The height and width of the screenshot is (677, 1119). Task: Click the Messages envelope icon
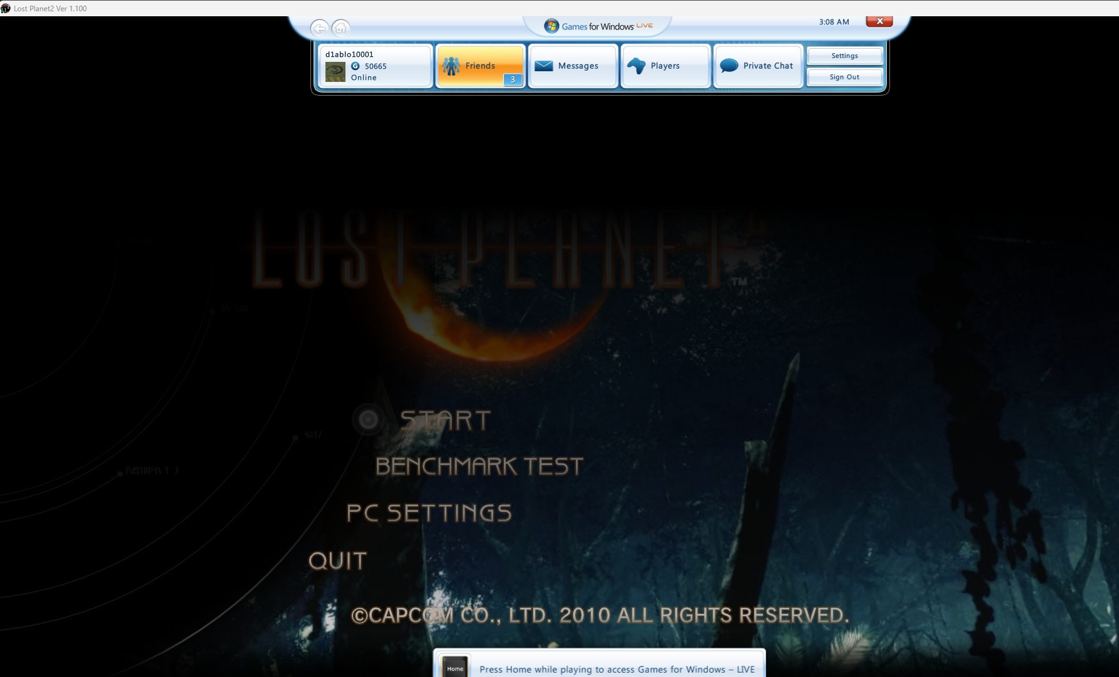coord(544,66)
